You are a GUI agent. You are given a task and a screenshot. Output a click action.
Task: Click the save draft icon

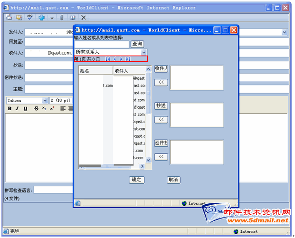point(19,18)
